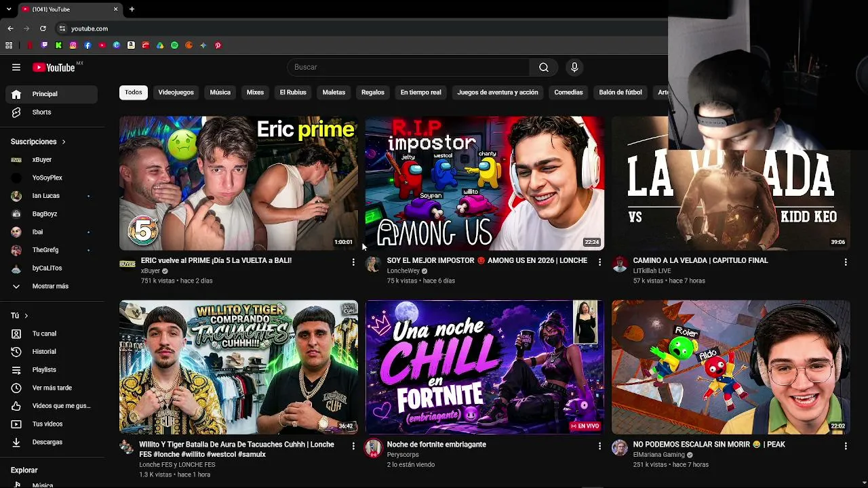Expand subscriptions with Mostrar más
The height and width of the screenshot is (488, 868).
click(x=52, y=286)
